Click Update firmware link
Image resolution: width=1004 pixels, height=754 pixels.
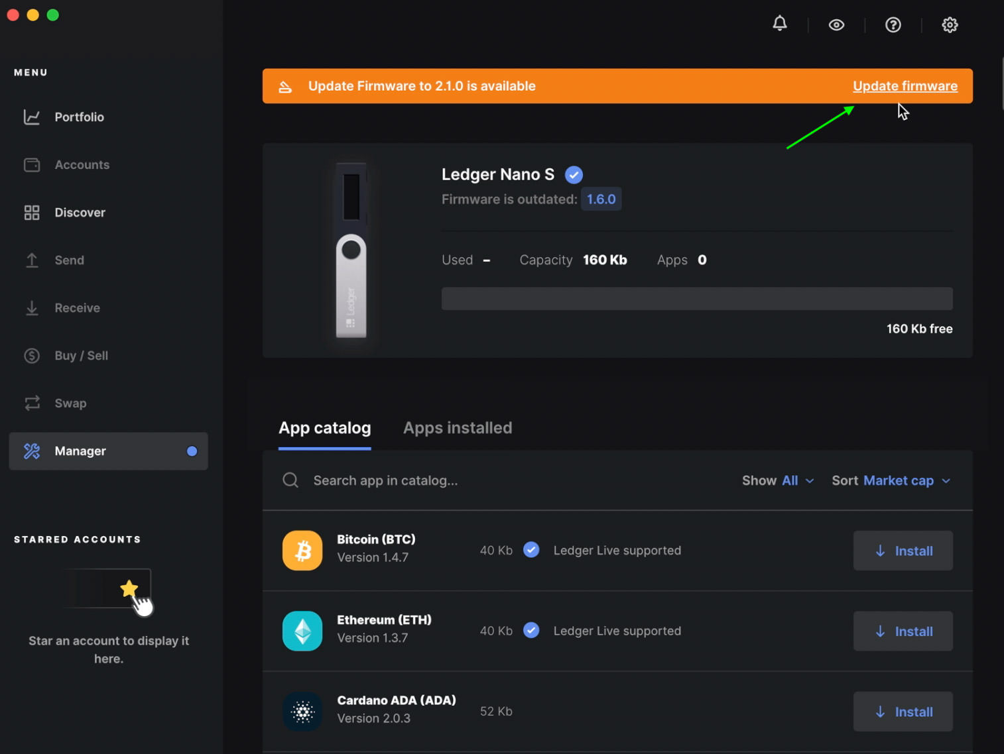tap(905, 86)
